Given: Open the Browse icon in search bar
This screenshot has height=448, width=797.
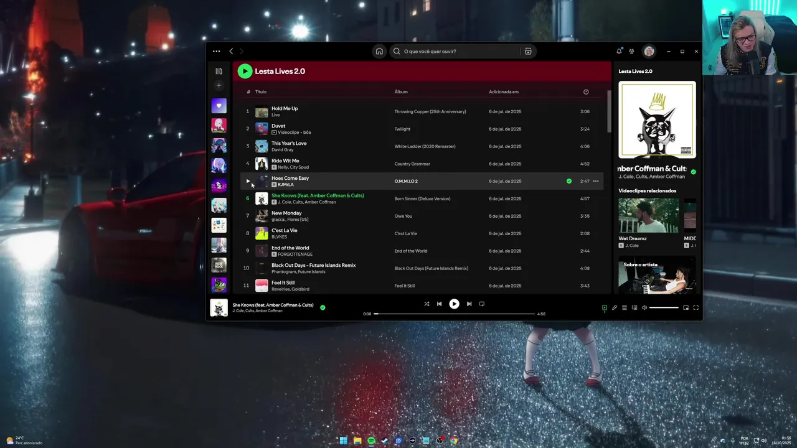Looking at the screenshot, I should [528, 51].
